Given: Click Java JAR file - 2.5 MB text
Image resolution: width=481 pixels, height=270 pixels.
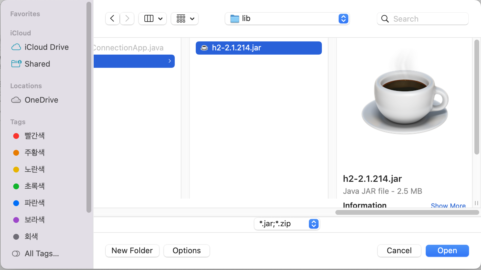Looking at the screenshot, I should tap(383, 191).
